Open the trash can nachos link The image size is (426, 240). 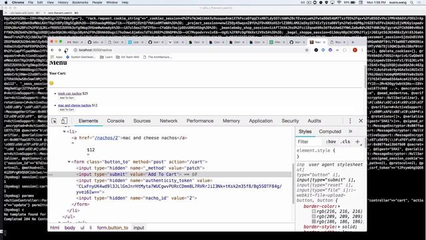tap(69, 93)
